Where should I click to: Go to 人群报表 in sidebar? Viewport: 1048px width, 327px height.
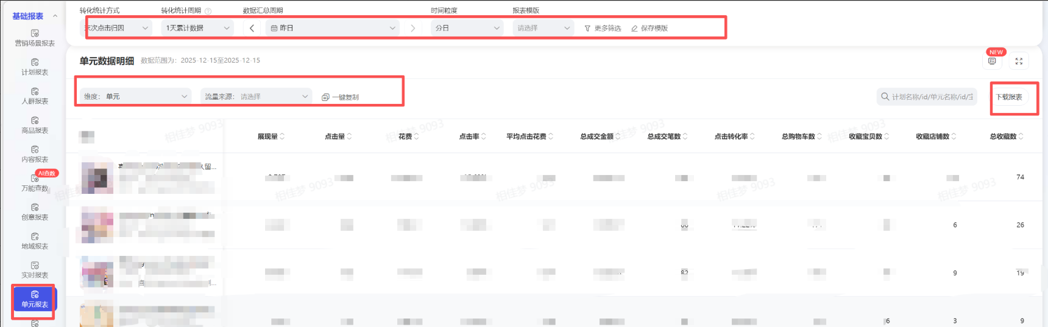tap(35, 96)
